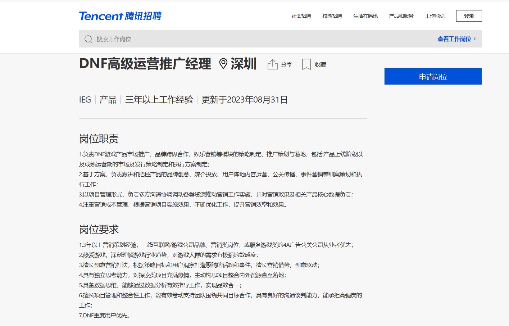Click the line starting 5.具备数据思维

160,285
